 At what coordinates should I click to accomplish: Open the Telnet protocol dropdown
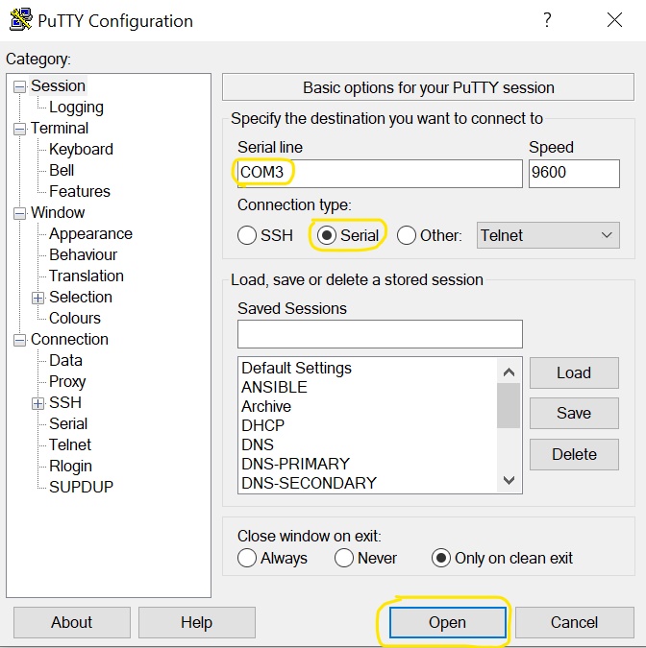548,234
